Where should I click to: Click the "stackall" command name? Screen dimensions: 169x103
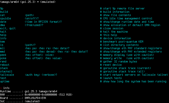[6, 71]
